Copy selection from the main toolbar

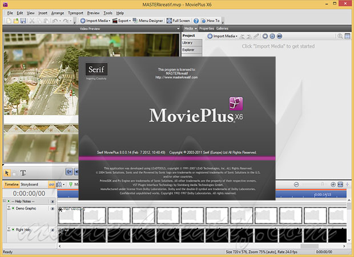pyautogui.click(x=39, y=21)
